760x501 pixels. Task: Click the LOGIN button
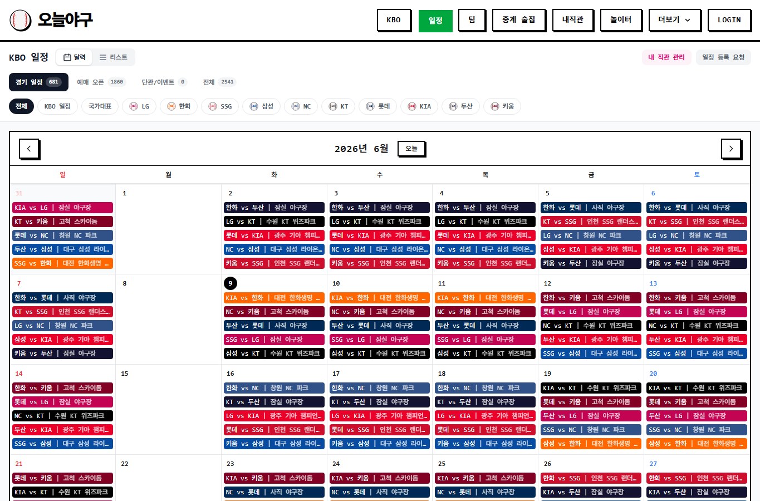[x=729, y=20]
